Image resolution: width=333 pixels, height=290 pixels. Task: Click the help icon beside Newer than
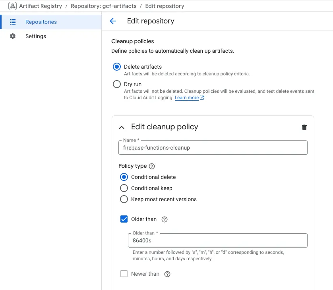click(x=167, y=274)
